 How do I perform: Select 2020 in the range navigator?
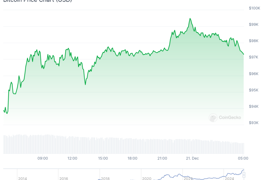click(146, 178)
